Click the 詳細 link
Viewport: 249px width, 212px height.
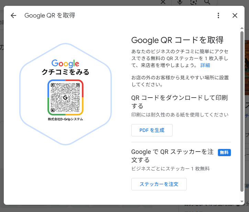pos(205,65)
